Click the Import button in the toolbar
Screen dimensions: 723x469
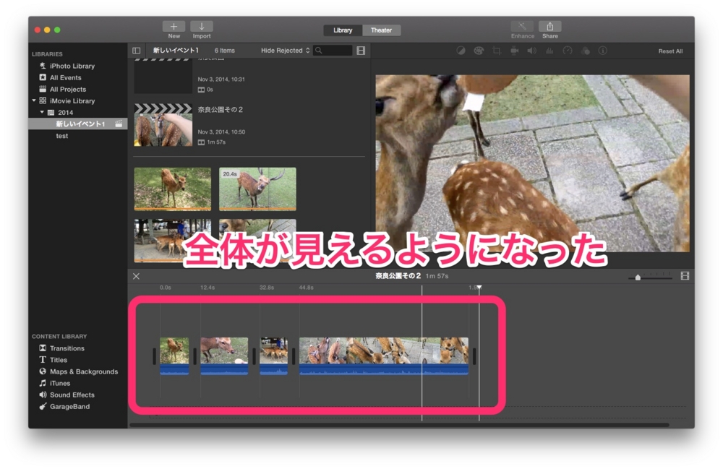(202, 27)
